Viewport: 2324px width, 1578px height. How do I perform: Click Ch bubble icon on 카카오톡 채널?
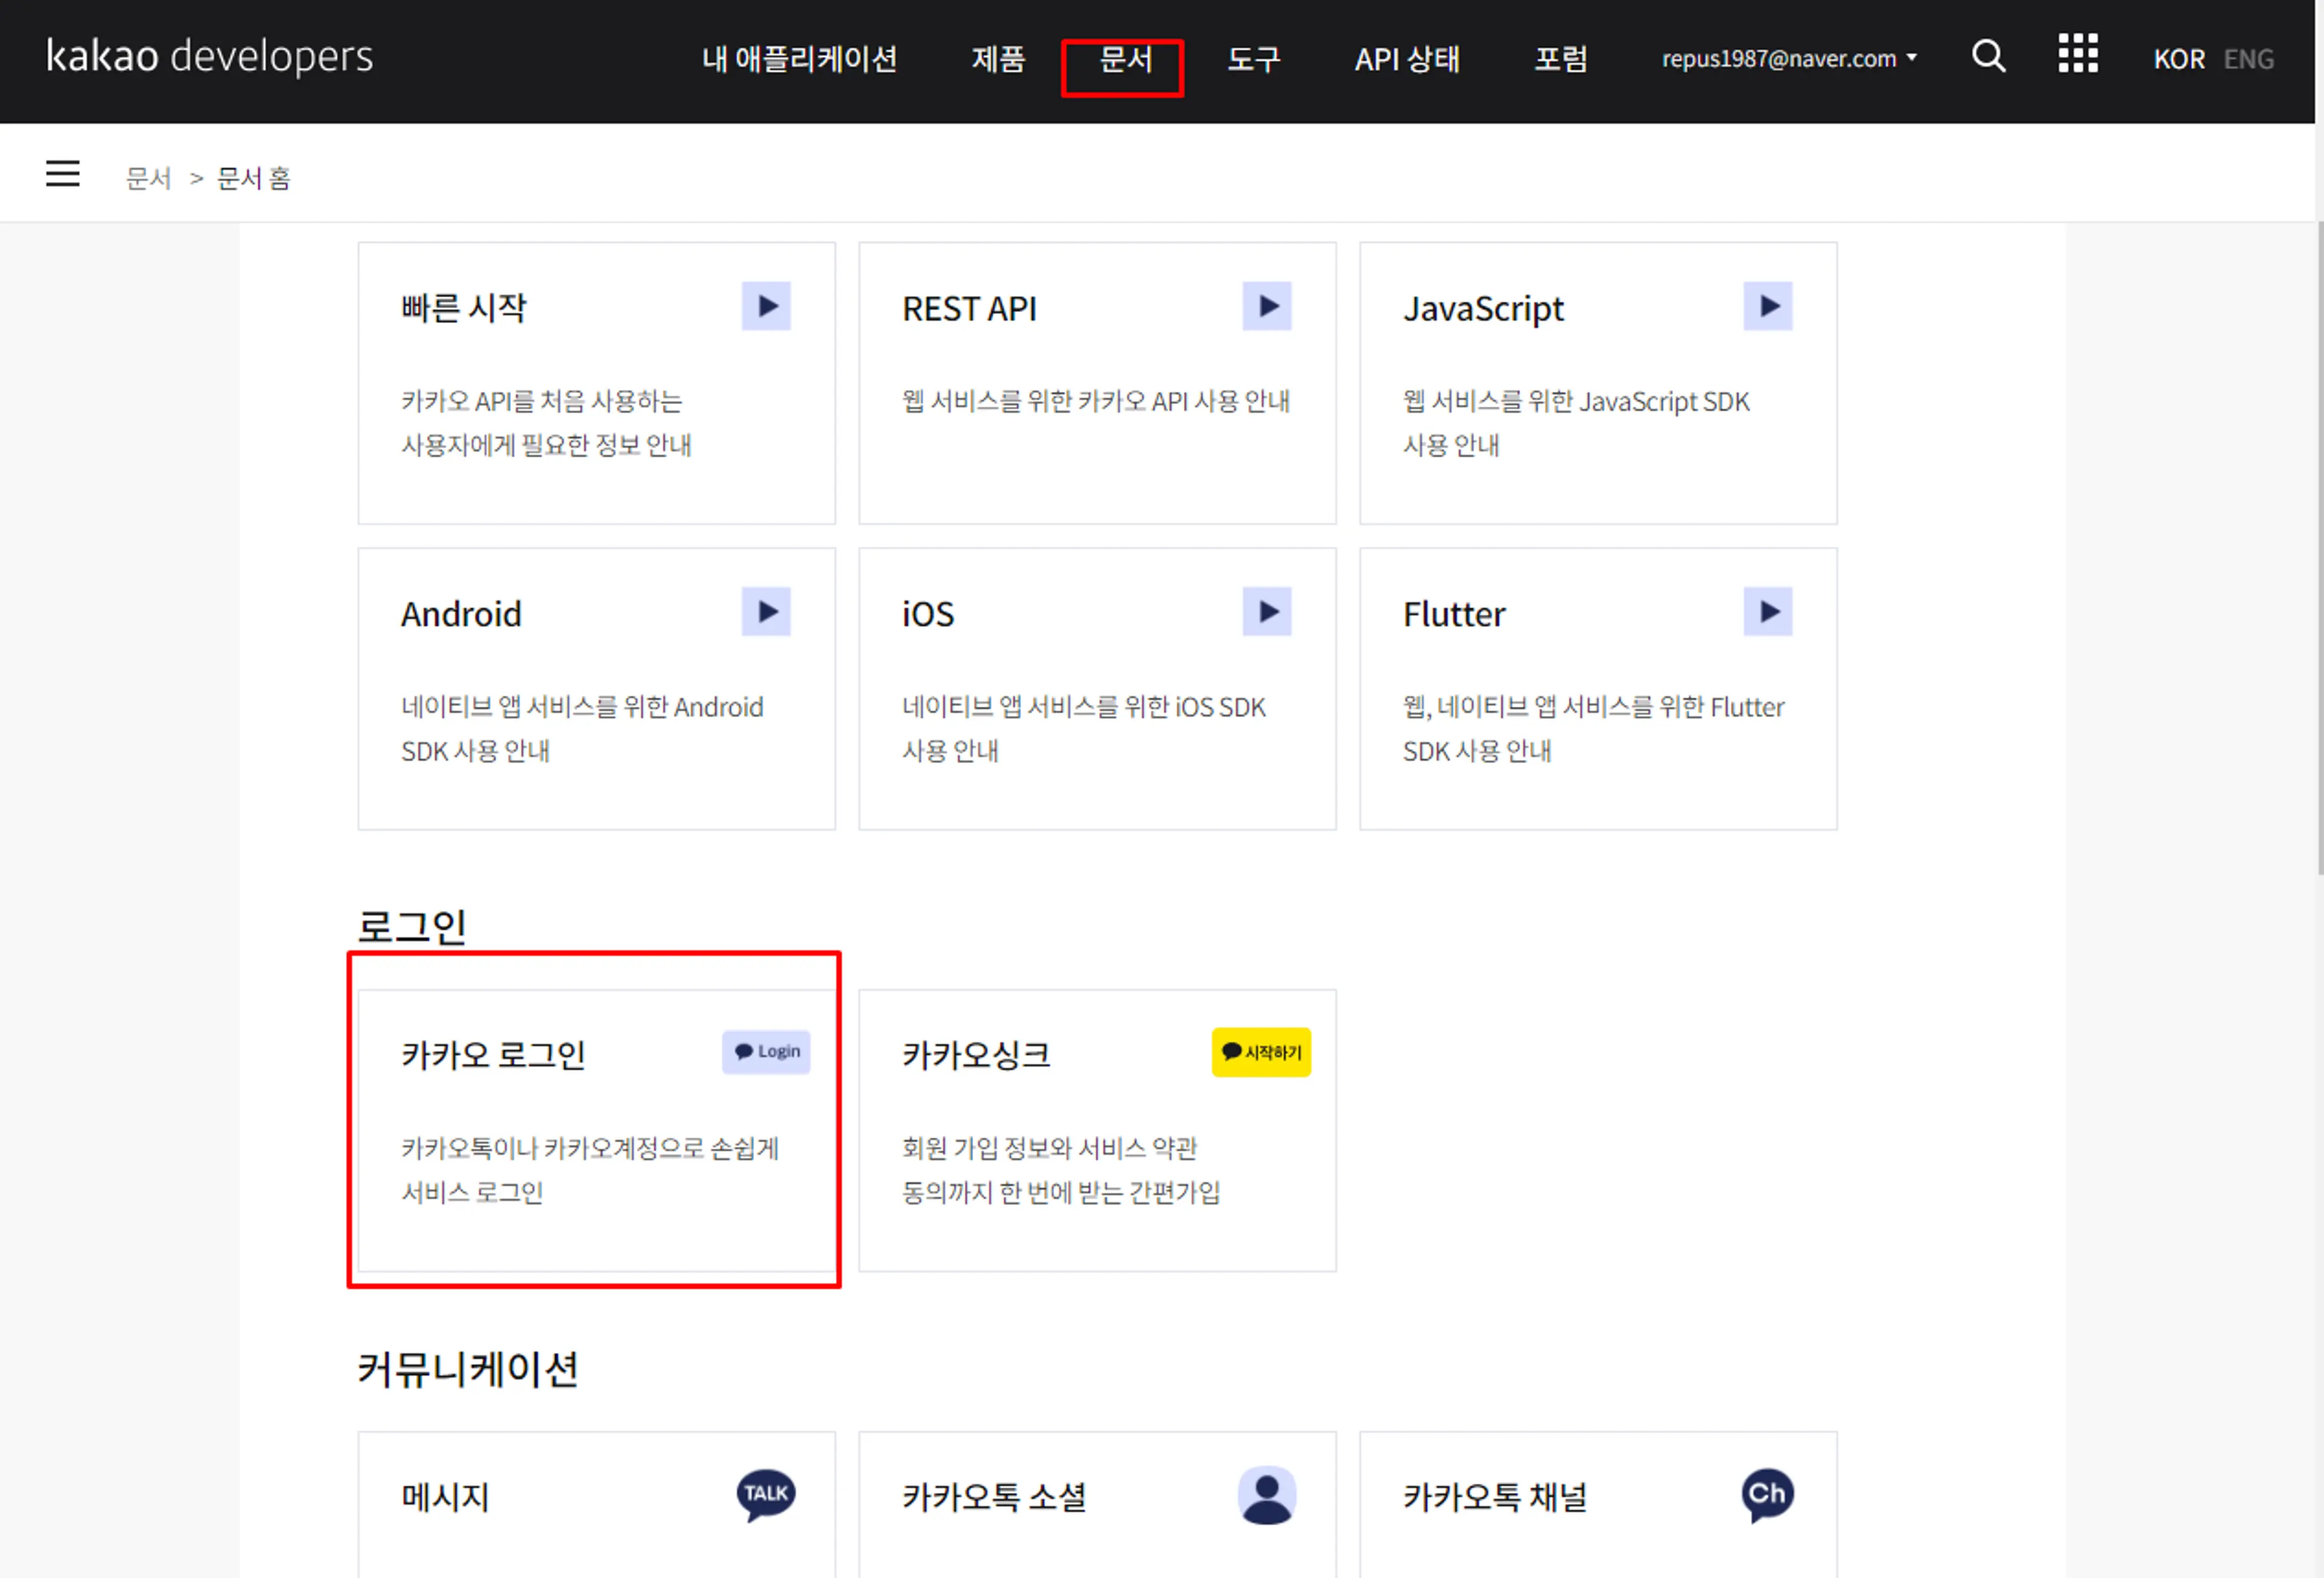pyautogui.click(x=1768, y=1495)
